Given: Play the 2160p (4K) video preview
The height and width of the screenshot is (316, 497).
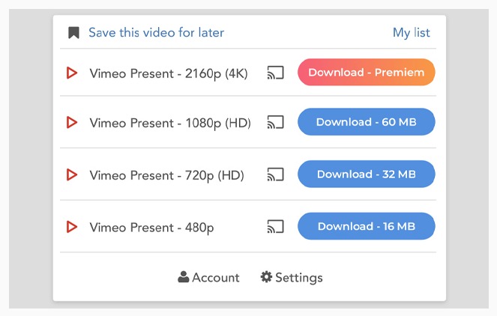Looking at the screenshot, I should point(72,73).
